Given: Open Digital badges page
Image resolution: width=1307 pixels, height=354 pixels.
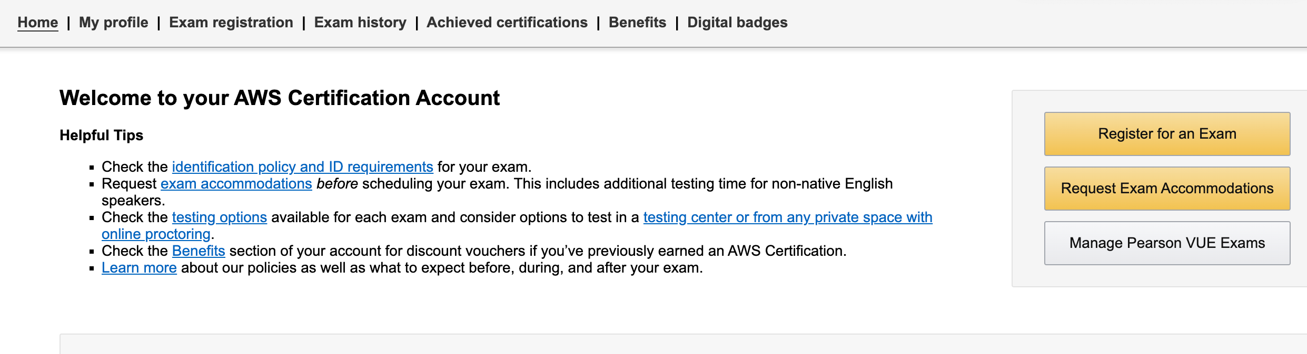Looking at the screenshot, I should tap(737, 23).
